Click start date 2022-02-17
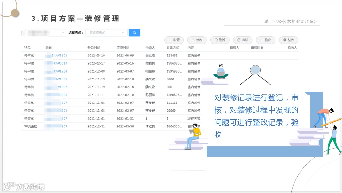The height and width of the screenshot is (193, 342). pos(96,63)
